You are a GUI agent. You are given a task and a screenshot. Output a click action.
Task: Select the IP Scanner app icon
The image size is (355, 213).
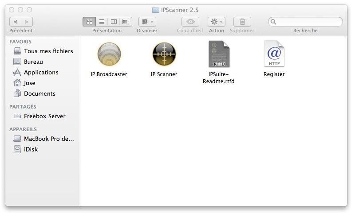pos(164,54)
